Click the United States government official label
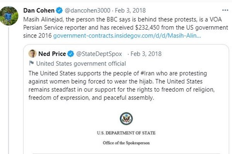 (x=80, y=64)
